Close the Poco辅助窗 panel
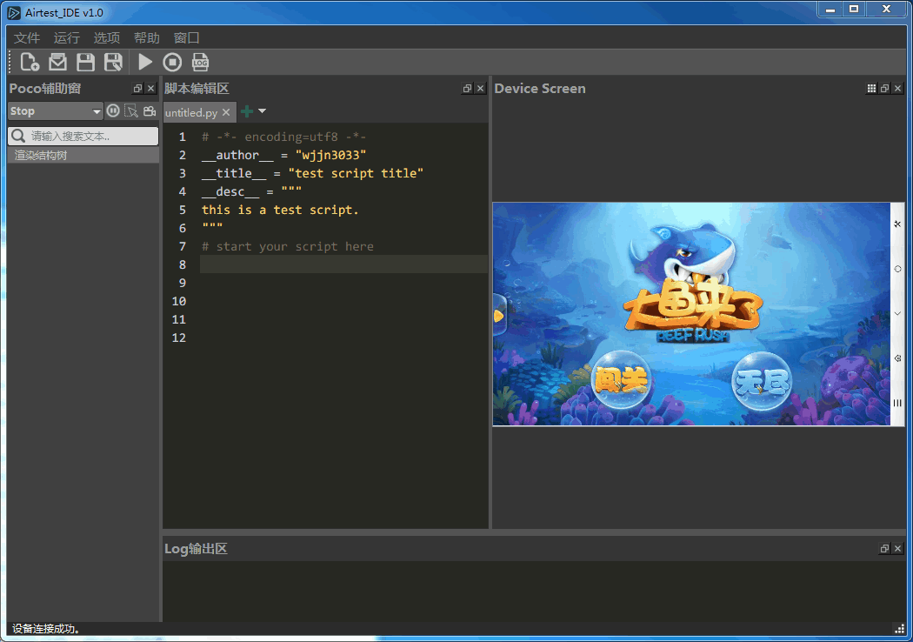This screenshot has width=913, height=642. coord(150,89)
